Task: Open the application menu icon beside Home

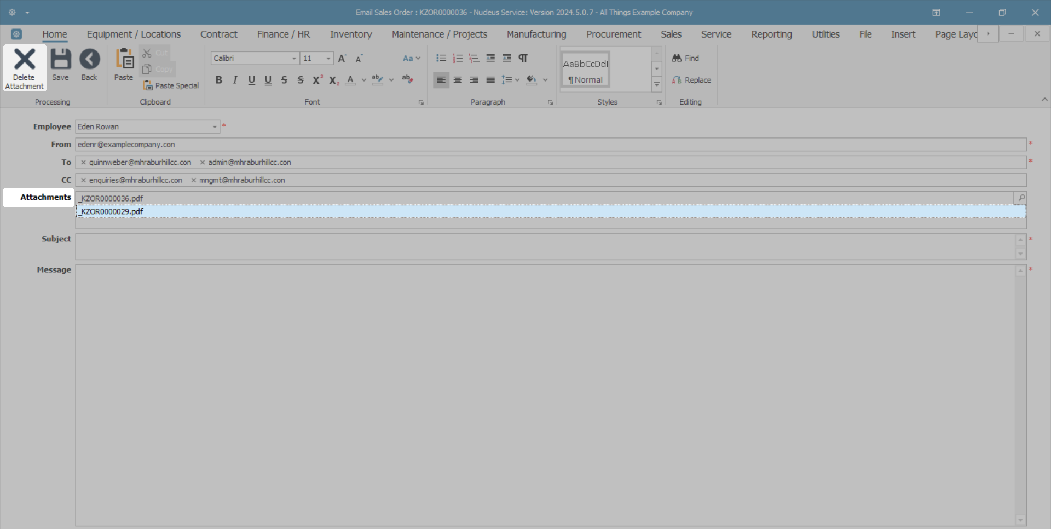Action: [16, 34]
